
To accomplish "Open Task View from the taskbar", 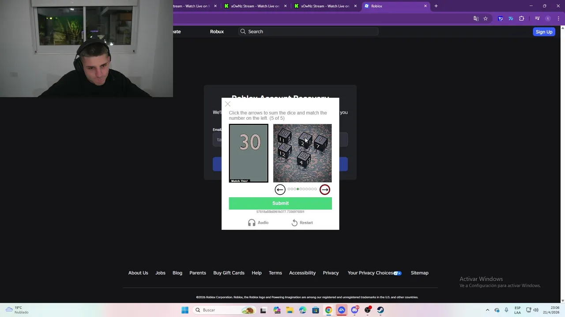I will coord(264,310).
